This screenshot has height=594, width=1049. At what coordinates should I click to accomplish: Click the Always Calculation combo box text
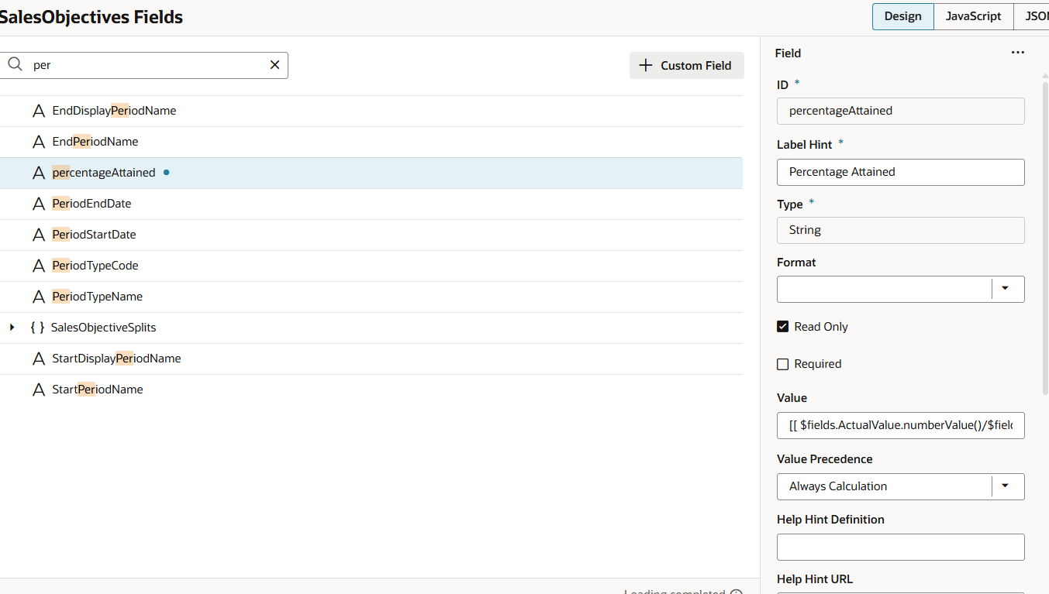click(x=838, y=486)
